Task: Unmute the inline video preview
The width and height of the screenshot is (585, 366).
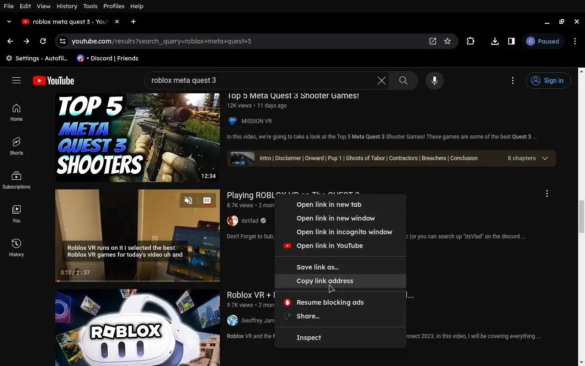Action: pyautogui.click(x=188, y=200)
